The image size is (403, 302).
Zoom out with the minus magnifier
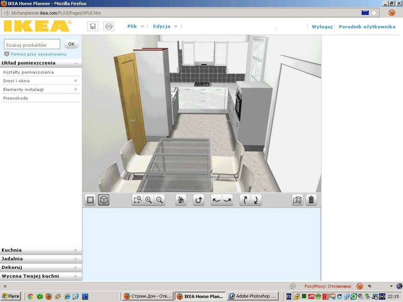(x=160, y=200)
